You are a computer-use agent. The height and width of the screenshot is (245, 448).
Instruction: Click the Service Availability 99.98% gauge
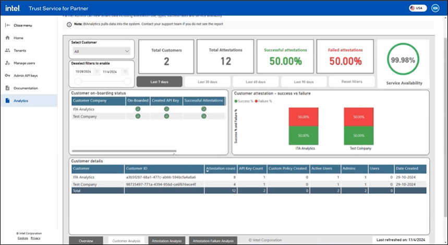[x=403, y=59]
